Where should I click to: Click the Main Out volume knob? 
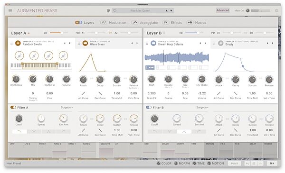pos(247,10)
